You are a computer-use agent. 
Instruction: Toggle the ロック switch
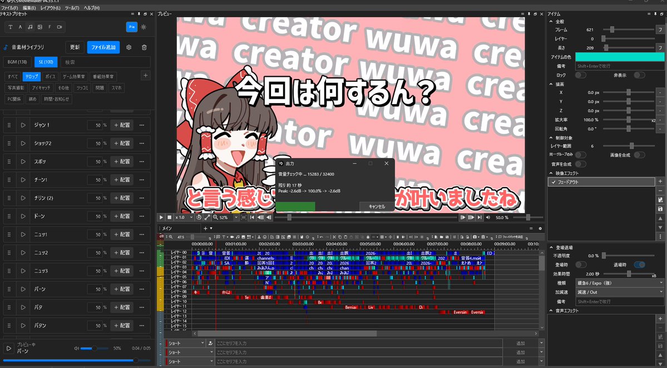[581, 75]
